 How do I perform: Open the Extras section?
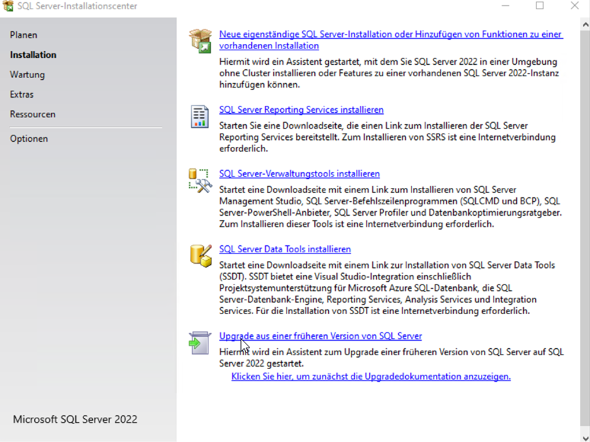point(22,94)
